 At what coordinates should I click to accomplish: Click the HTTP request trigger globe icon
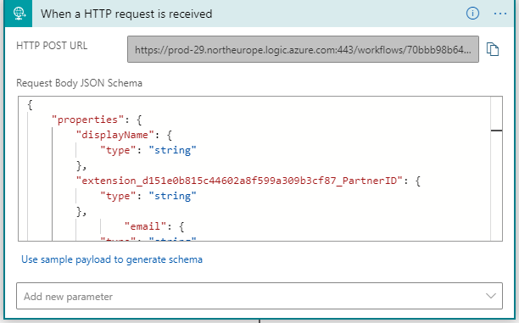[x=19, y=14]
